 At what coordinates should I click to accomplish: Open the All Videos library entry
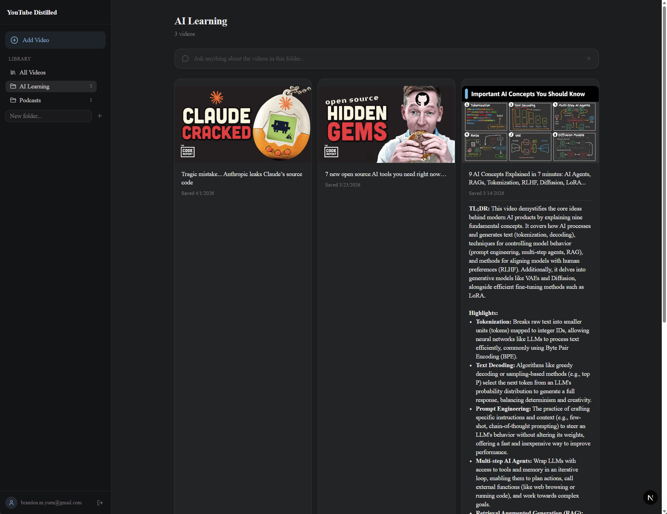click(33, 72)
